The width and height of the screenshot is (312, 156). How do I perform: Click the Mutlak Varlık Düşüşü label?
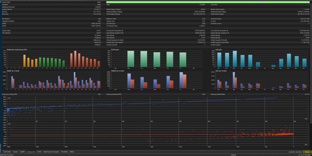tap(218, 9)
